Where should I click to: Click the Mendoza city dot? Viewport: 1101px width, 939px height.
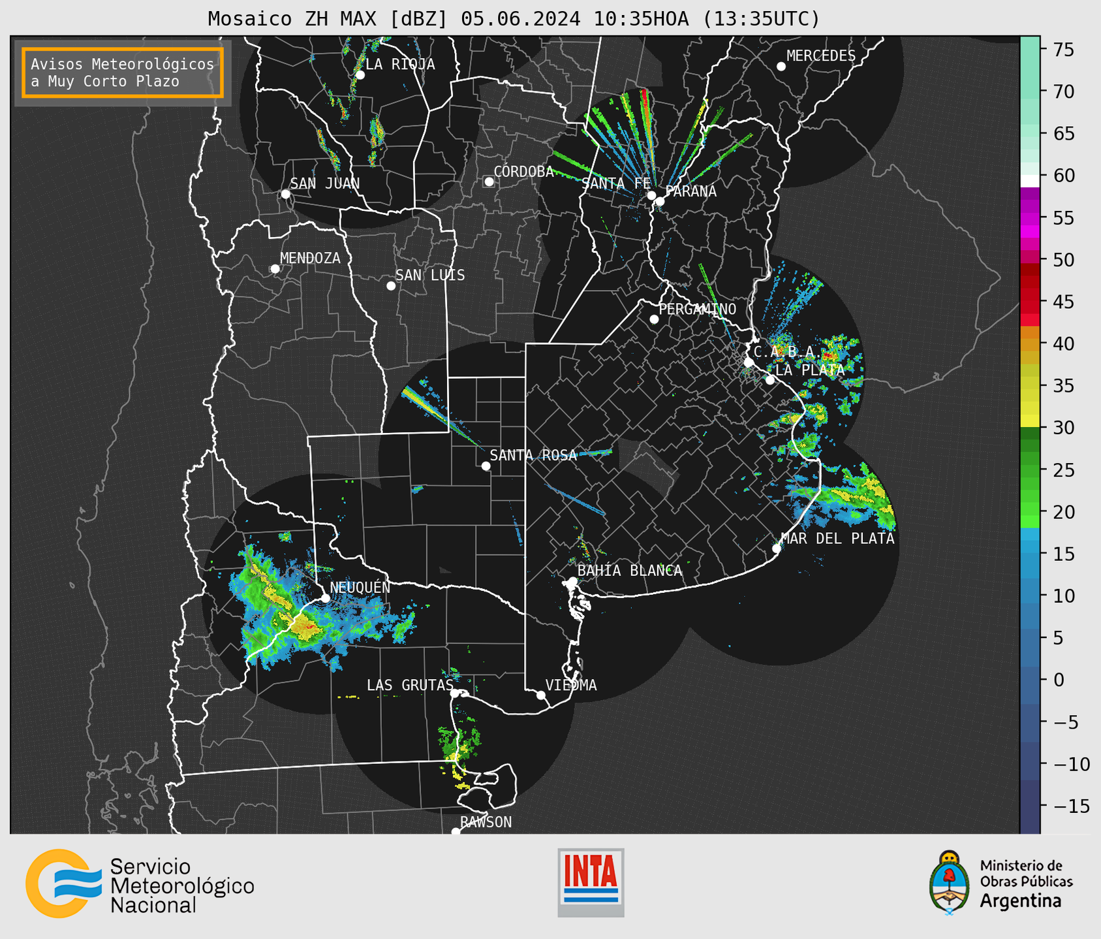(275, 269)
